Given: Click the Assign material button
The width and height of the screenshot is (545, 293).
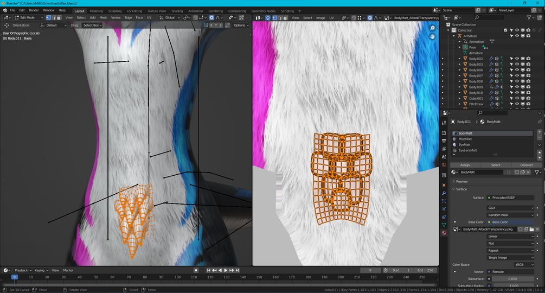Looking at the screenshot, I should (465, 165).
